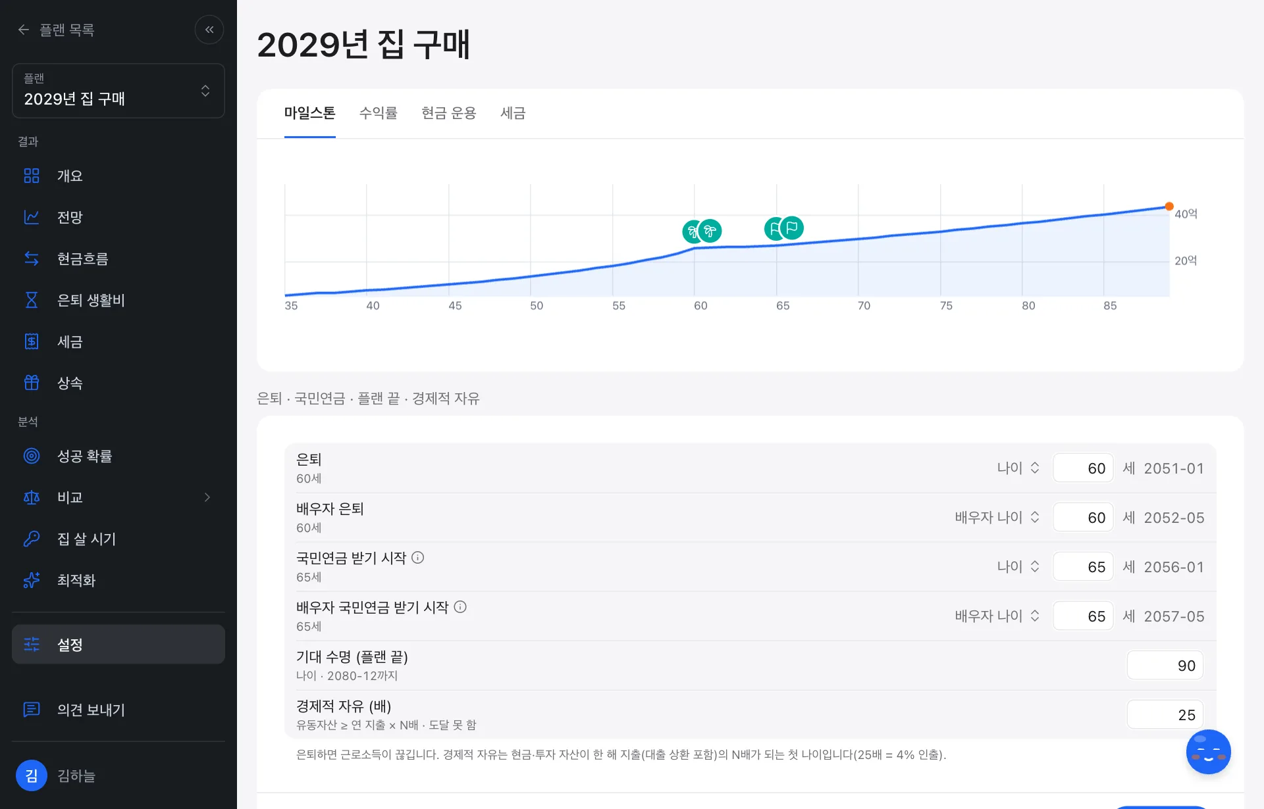This screenshot has width=1264, height=809.
Task: Open the 배우자 나이 selector for 배우자 은퇴
Action: point(997,518)
